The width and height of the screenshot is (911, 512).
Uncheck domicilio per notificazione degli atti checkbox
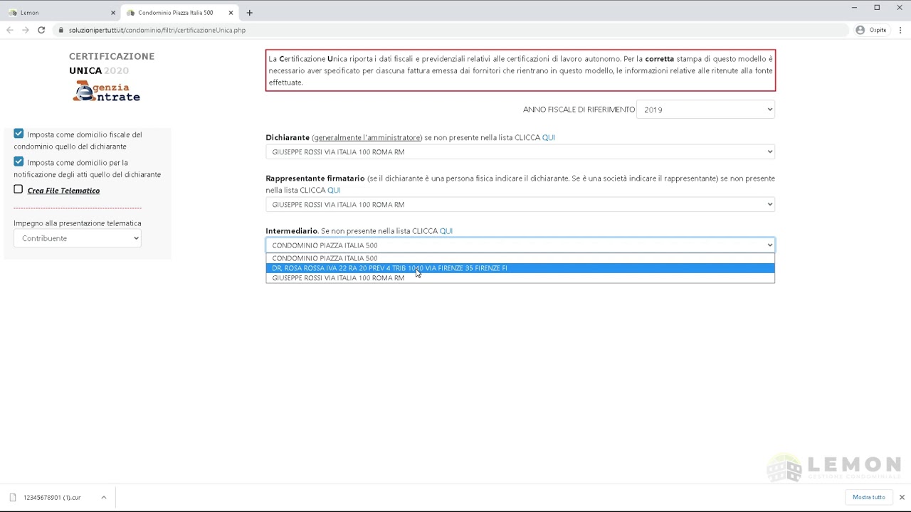[19, 162]
